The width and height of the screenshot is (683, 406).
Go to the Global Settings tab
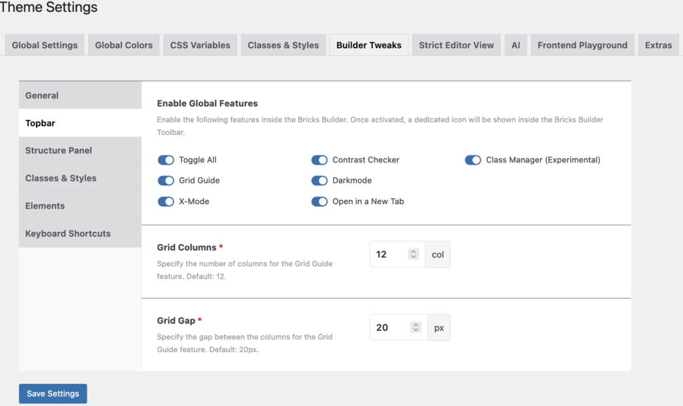pyautogui.click(x=44, y=45)
